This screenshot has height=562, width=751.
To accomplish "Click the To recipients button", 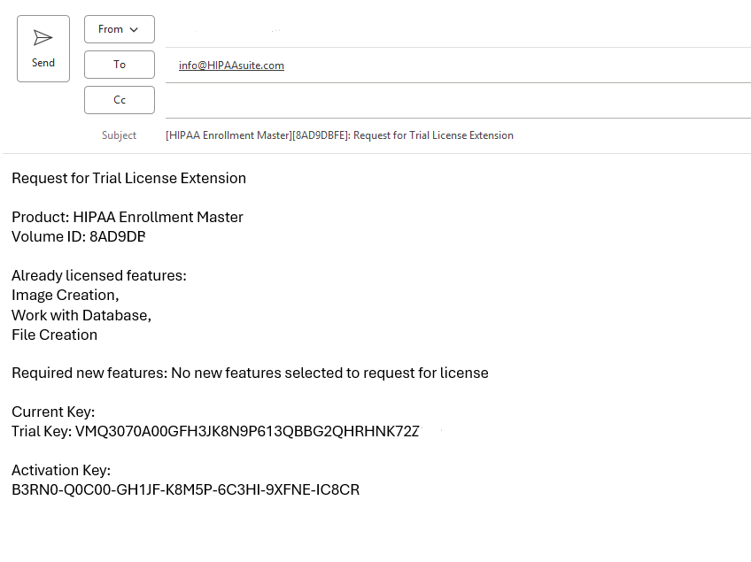I will click(x=120, y=65).
